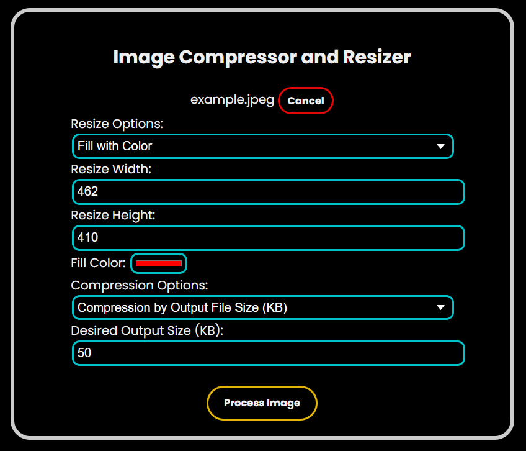Viewport: 526px width, 451px height.
Task: Click the arrow on Compression Options dropdown
Action: [440, 307]
